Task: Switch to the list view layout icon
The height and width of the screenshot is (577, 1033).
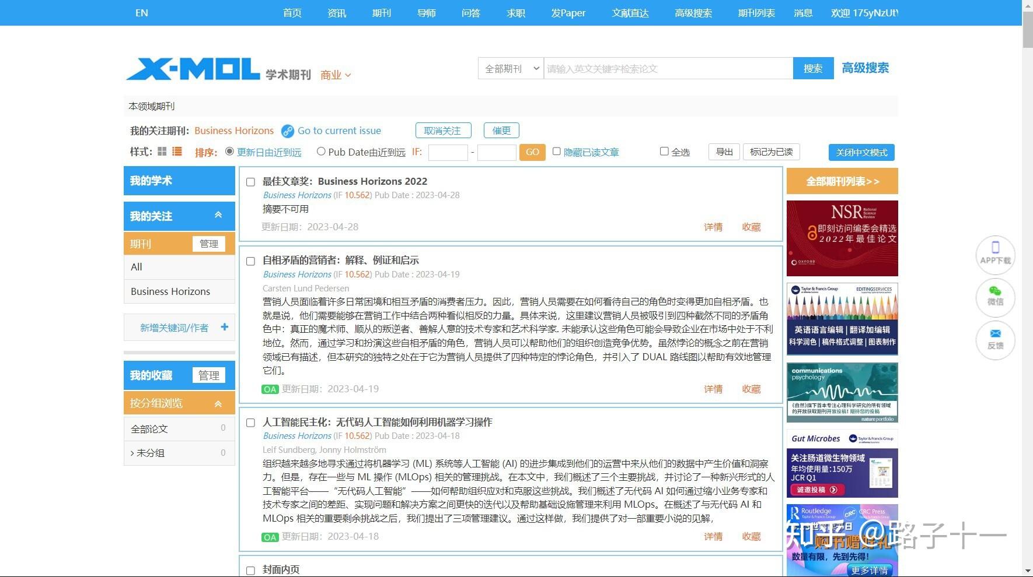Action: click(x=177, y=151)
